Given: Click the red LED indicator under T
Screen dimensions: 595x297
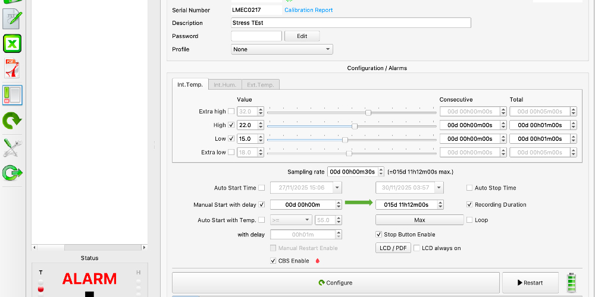Looking at the screenshot, I should (40, 289).
